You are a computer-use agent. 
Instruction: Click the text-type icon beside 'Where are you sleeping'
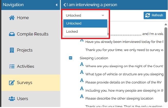tap(82, 65)
